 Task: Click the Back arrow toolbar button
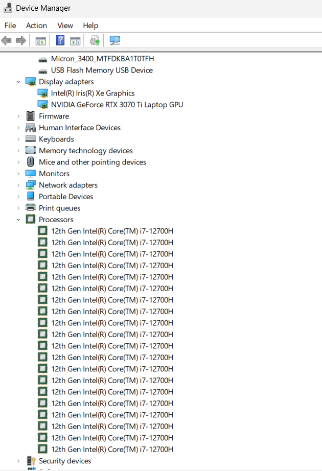coord(7,40)
